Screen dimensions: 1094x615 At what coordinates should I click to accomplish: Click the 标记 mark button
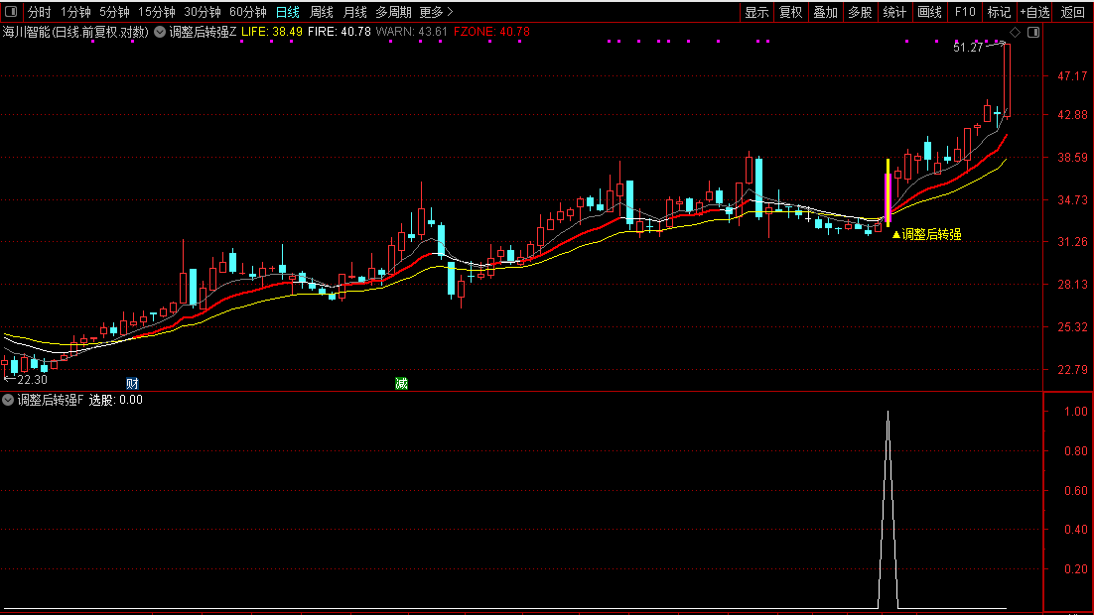(999, 12)
